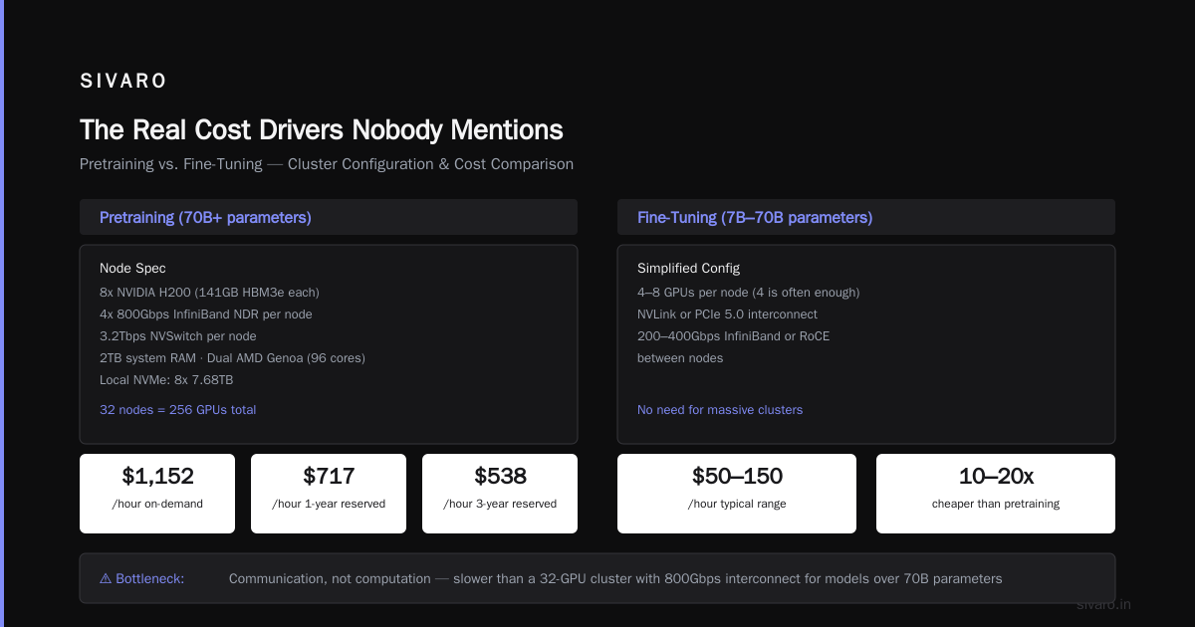The width and height of the screenshot is (1195, 627).
Task: Click the main title 'The Real Cost Drivers Nobody Mentions'
Action: click(x=322, y=130)
